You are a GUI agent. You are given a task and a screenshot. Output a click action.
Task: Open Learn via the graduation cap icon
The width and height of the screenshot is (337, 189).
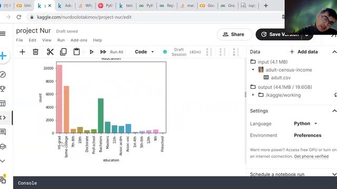coord(3,146)
